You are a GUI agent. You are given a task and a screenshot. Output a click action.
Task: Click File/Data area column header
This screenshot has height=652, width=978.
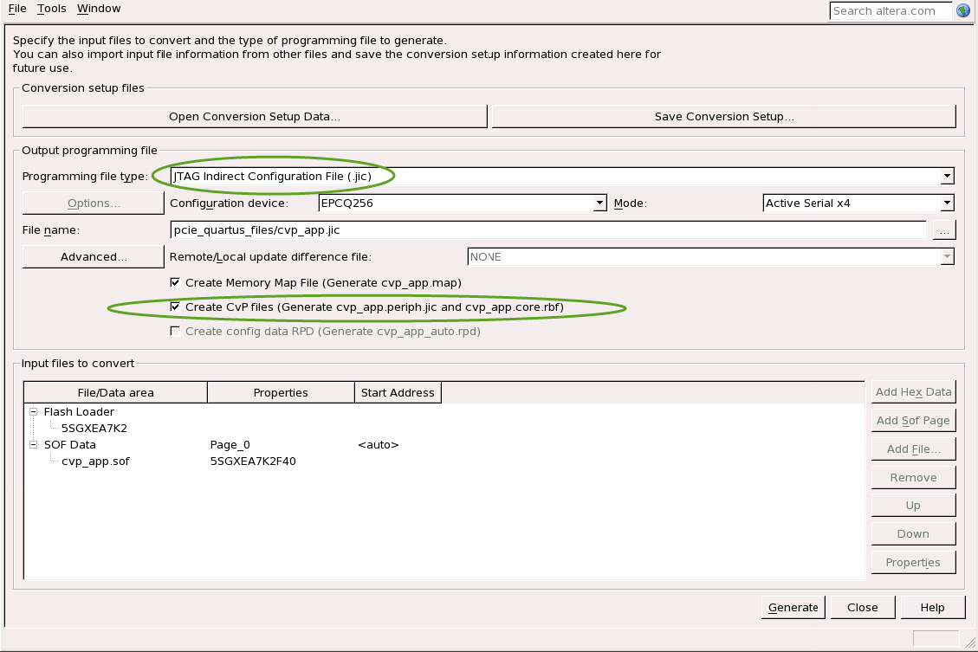[115, 393]
